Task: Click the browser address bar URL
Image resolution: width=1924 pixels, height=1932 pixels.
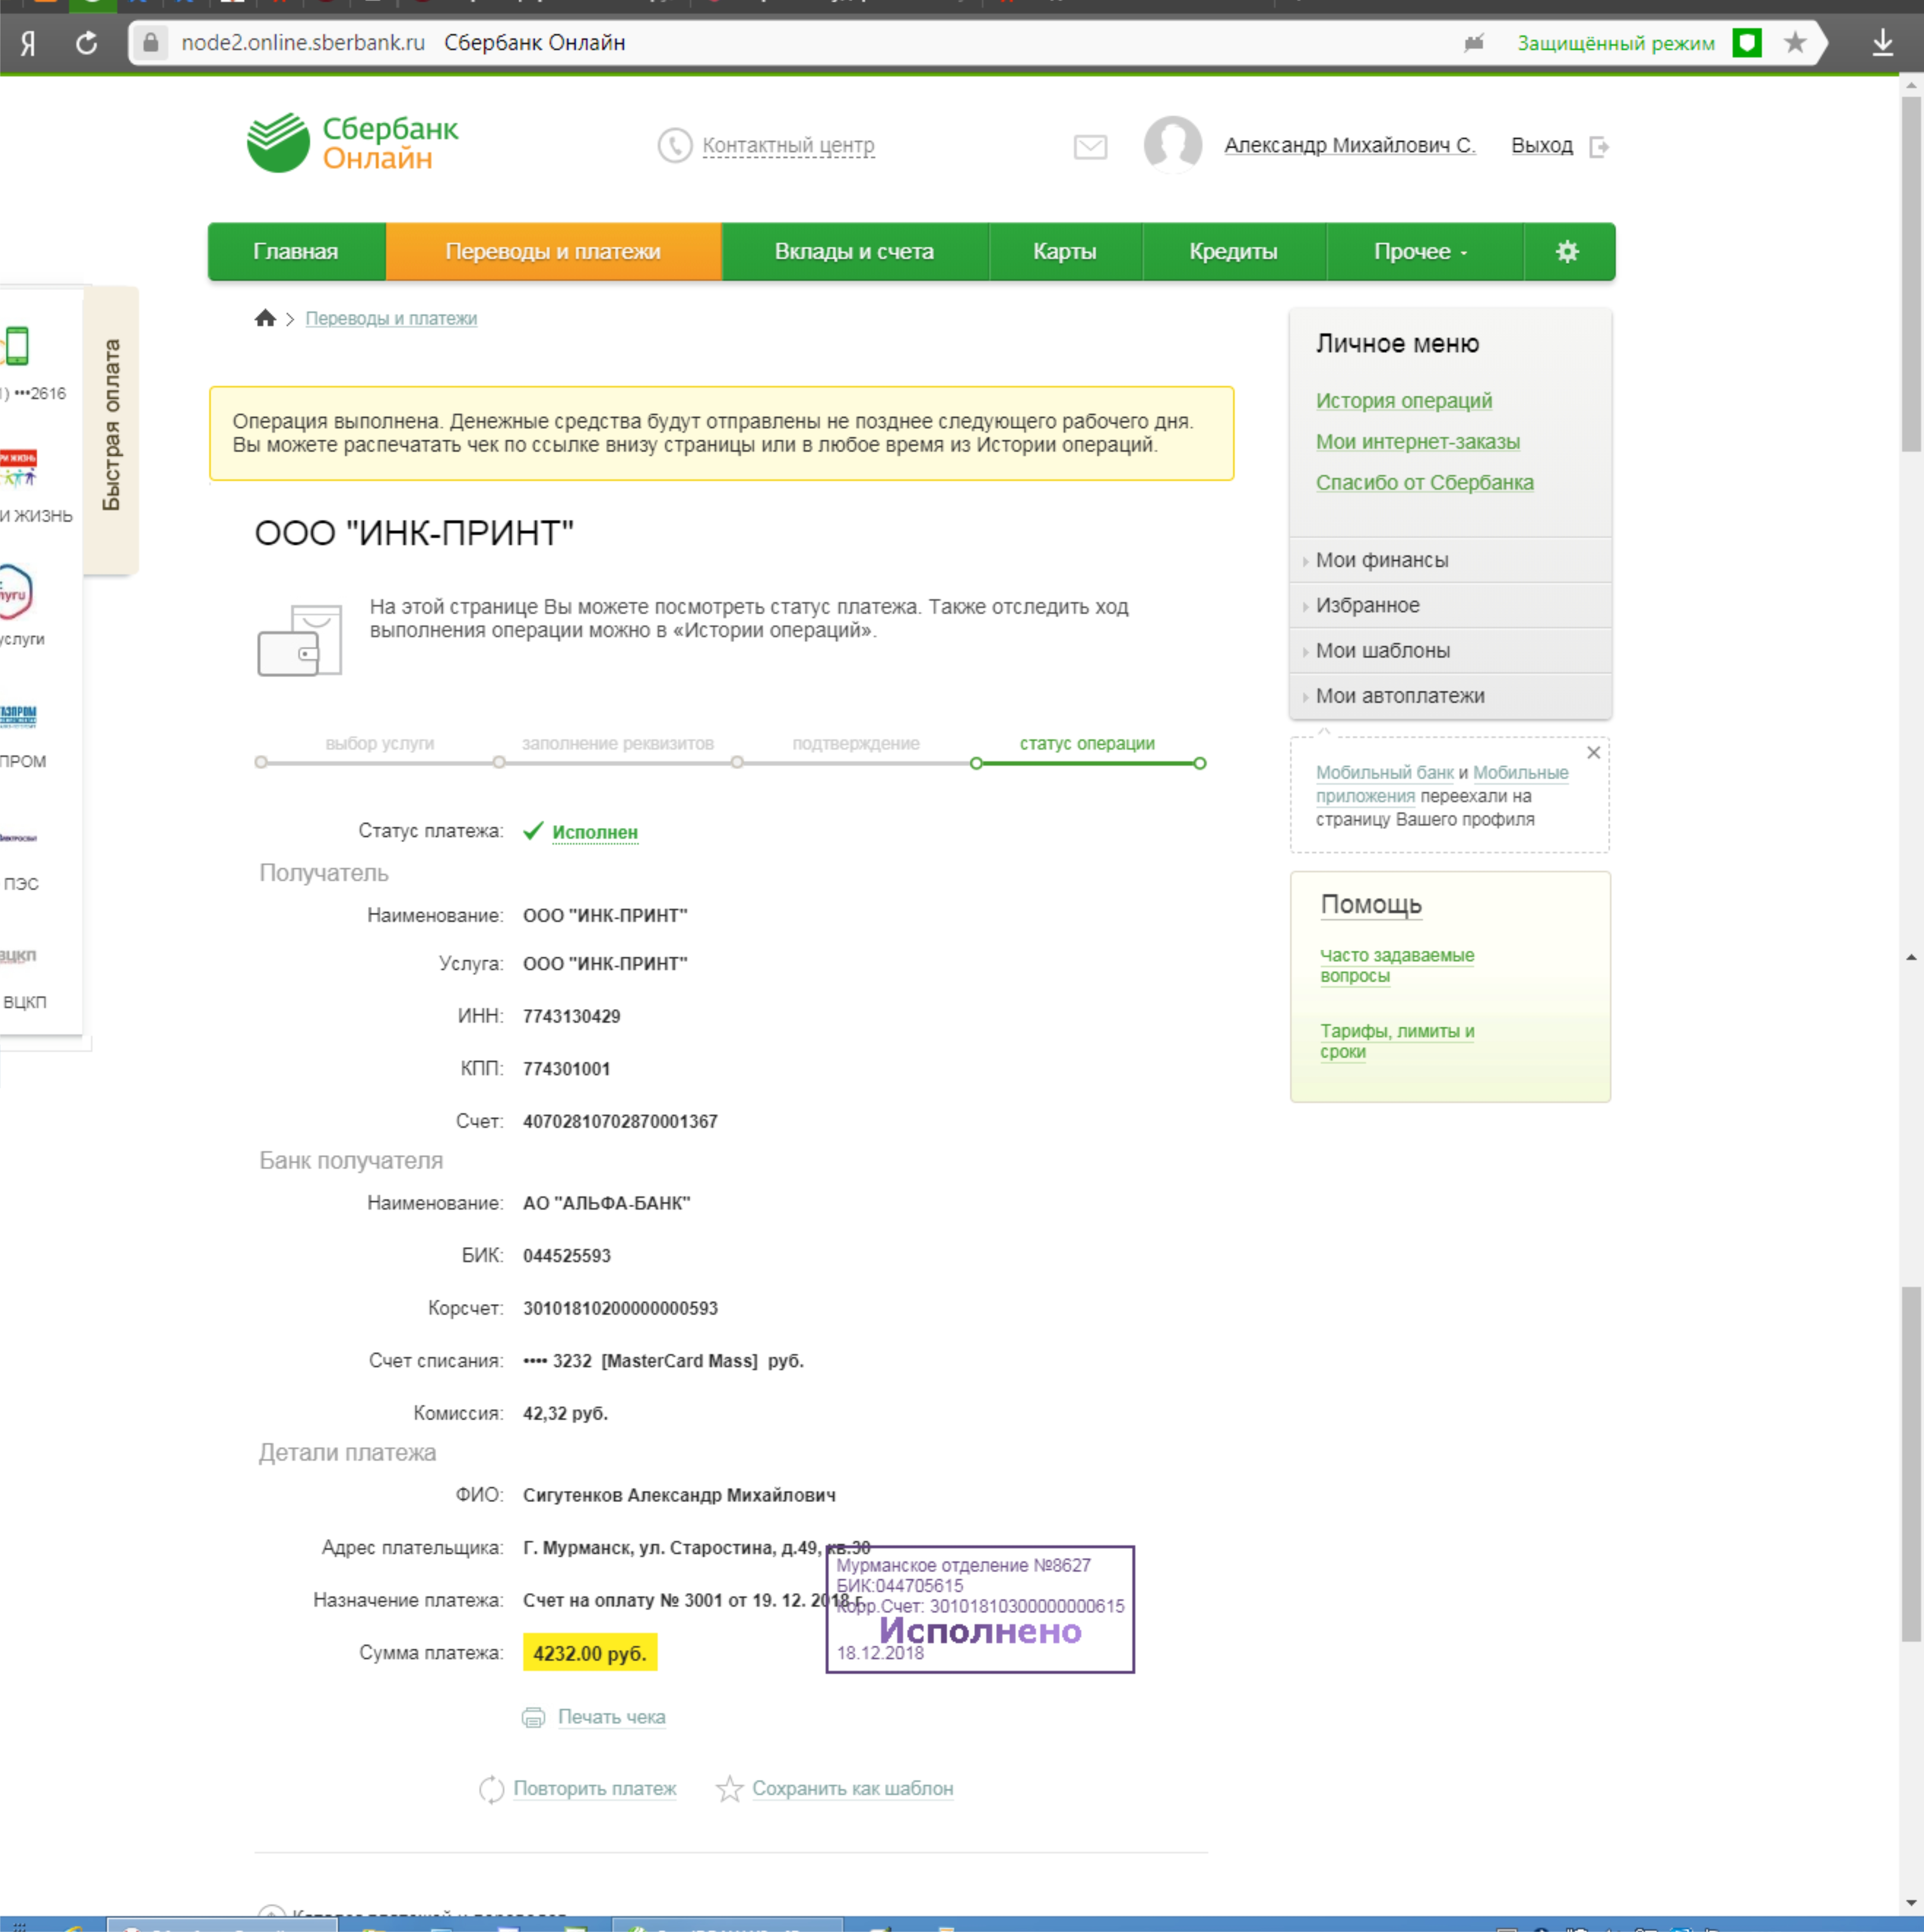Action: click(303, 43)
